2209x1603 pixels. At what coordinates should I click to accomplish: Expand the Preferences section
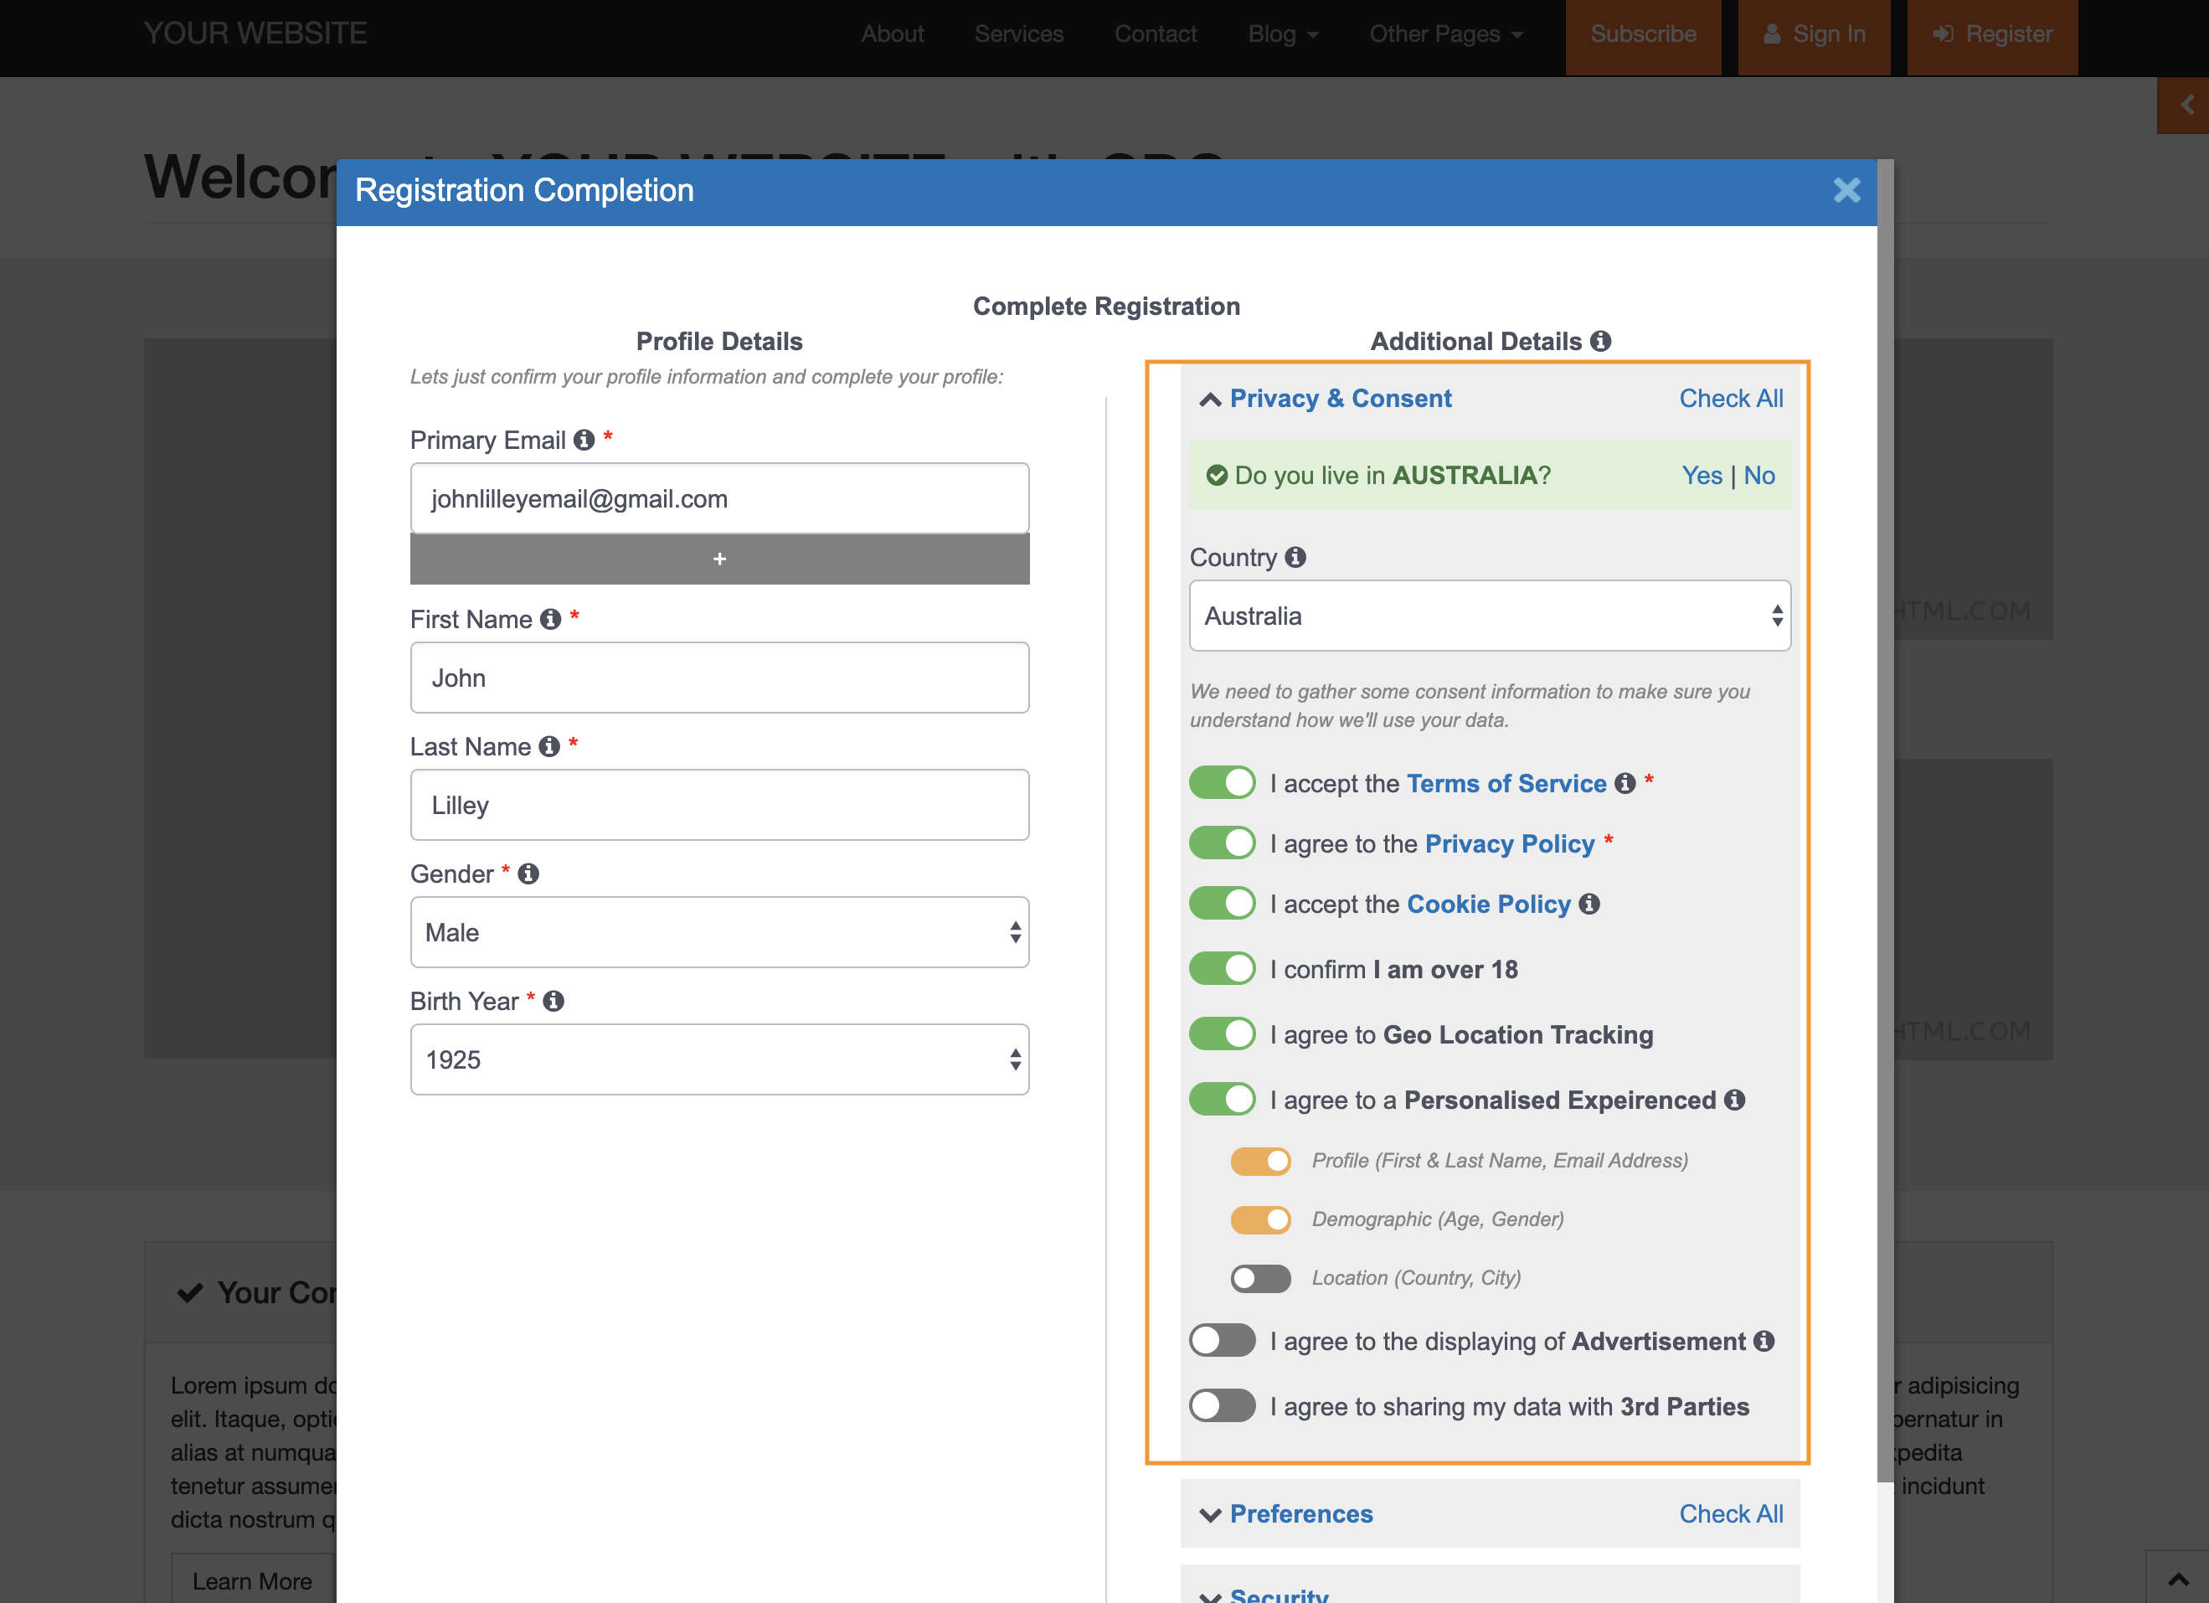pyautogui.click(x=1300, y=1513)
